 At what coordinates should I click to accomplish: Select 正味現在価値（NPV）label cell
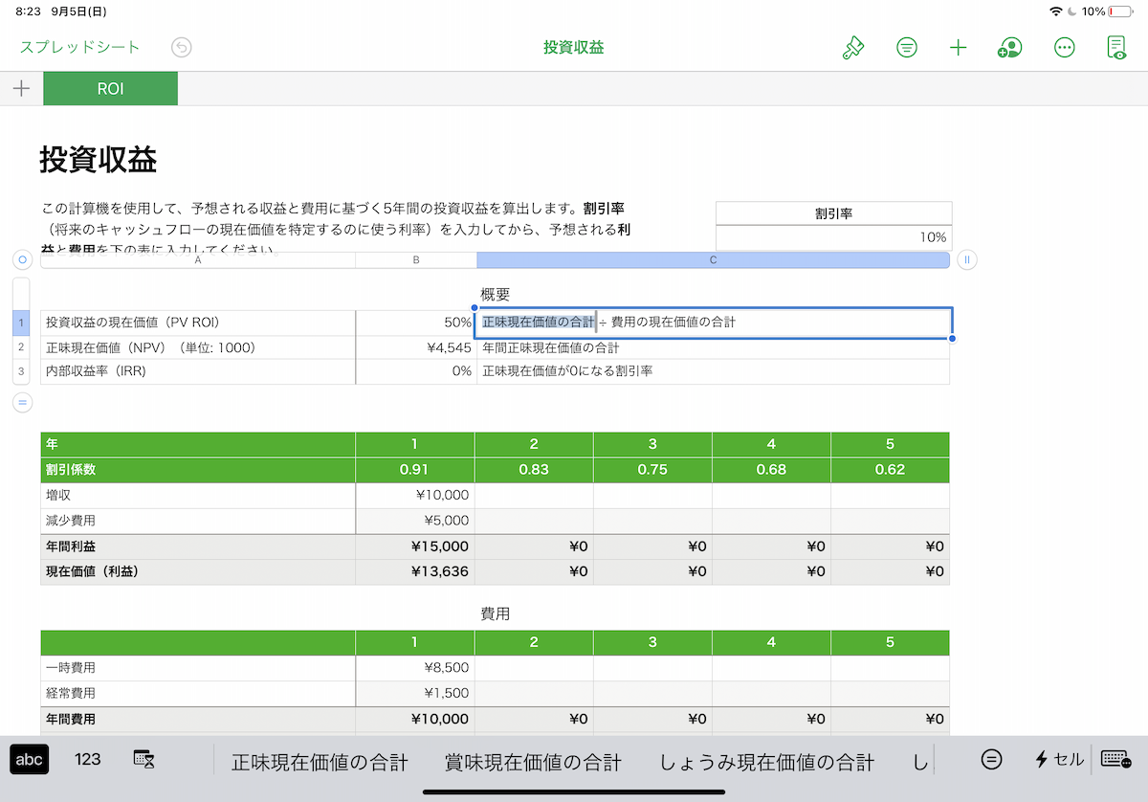[x=198, y=347]
